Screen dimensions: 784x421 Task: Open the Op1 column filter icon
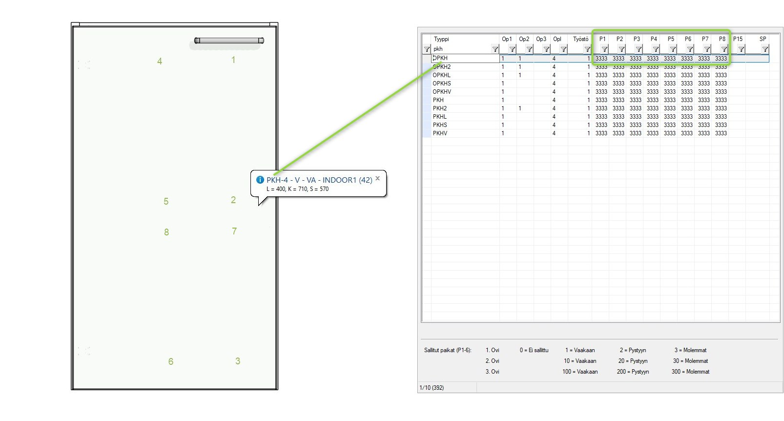512,49
